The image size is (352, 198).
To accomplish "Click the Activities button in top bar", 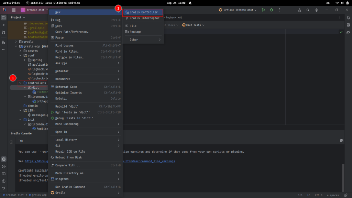I will pyautogui.click(x=11, y=3).
